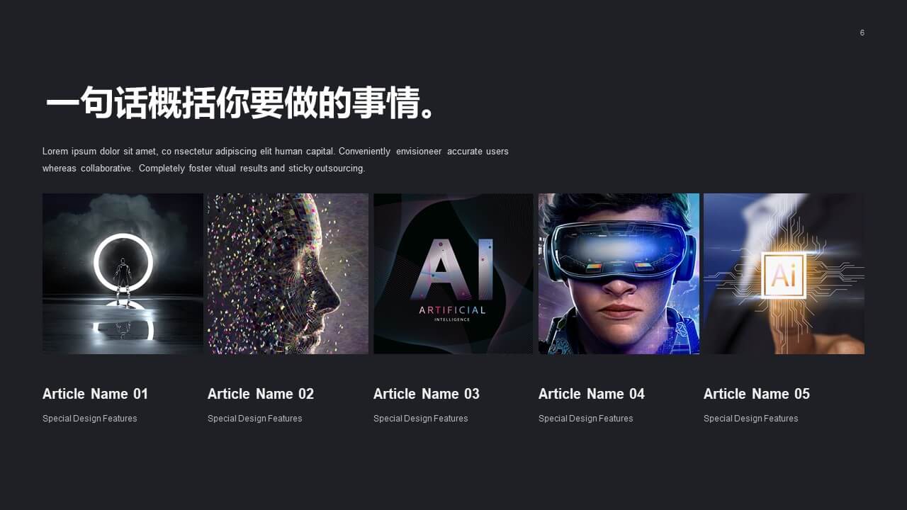The image size is (907, 510).
Task: Select subtitle under Article Name 04
Action: 586,419
